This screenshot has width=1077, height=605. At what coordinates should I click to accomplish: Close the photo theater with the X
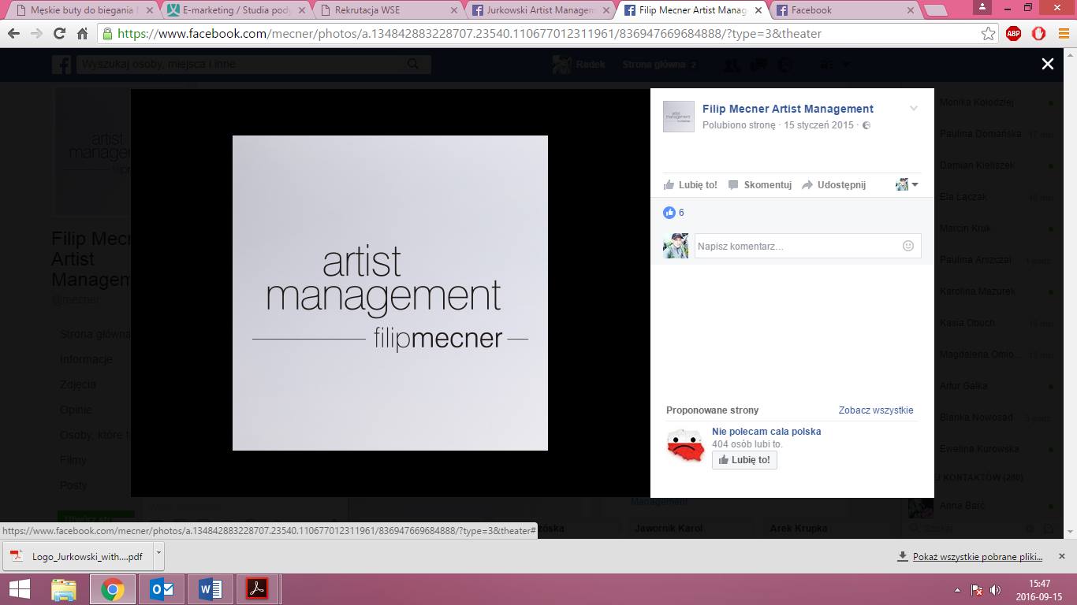coord(1047,65)
